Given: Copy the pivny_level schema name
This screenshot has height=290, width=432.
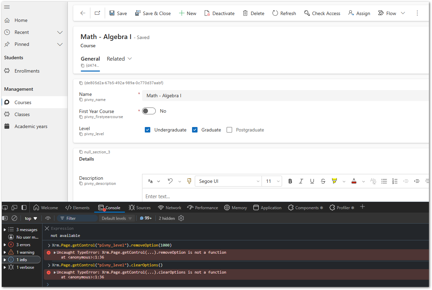Looking at the screenshot, I should click(81, 134).
